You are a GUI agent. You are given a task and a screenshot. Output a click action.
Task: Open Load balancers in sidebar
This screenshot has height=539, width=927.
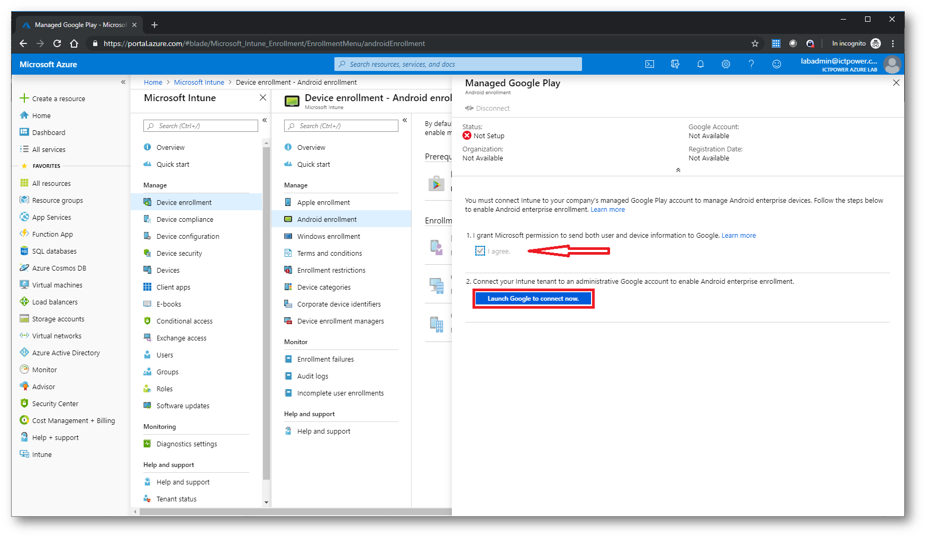54,302
